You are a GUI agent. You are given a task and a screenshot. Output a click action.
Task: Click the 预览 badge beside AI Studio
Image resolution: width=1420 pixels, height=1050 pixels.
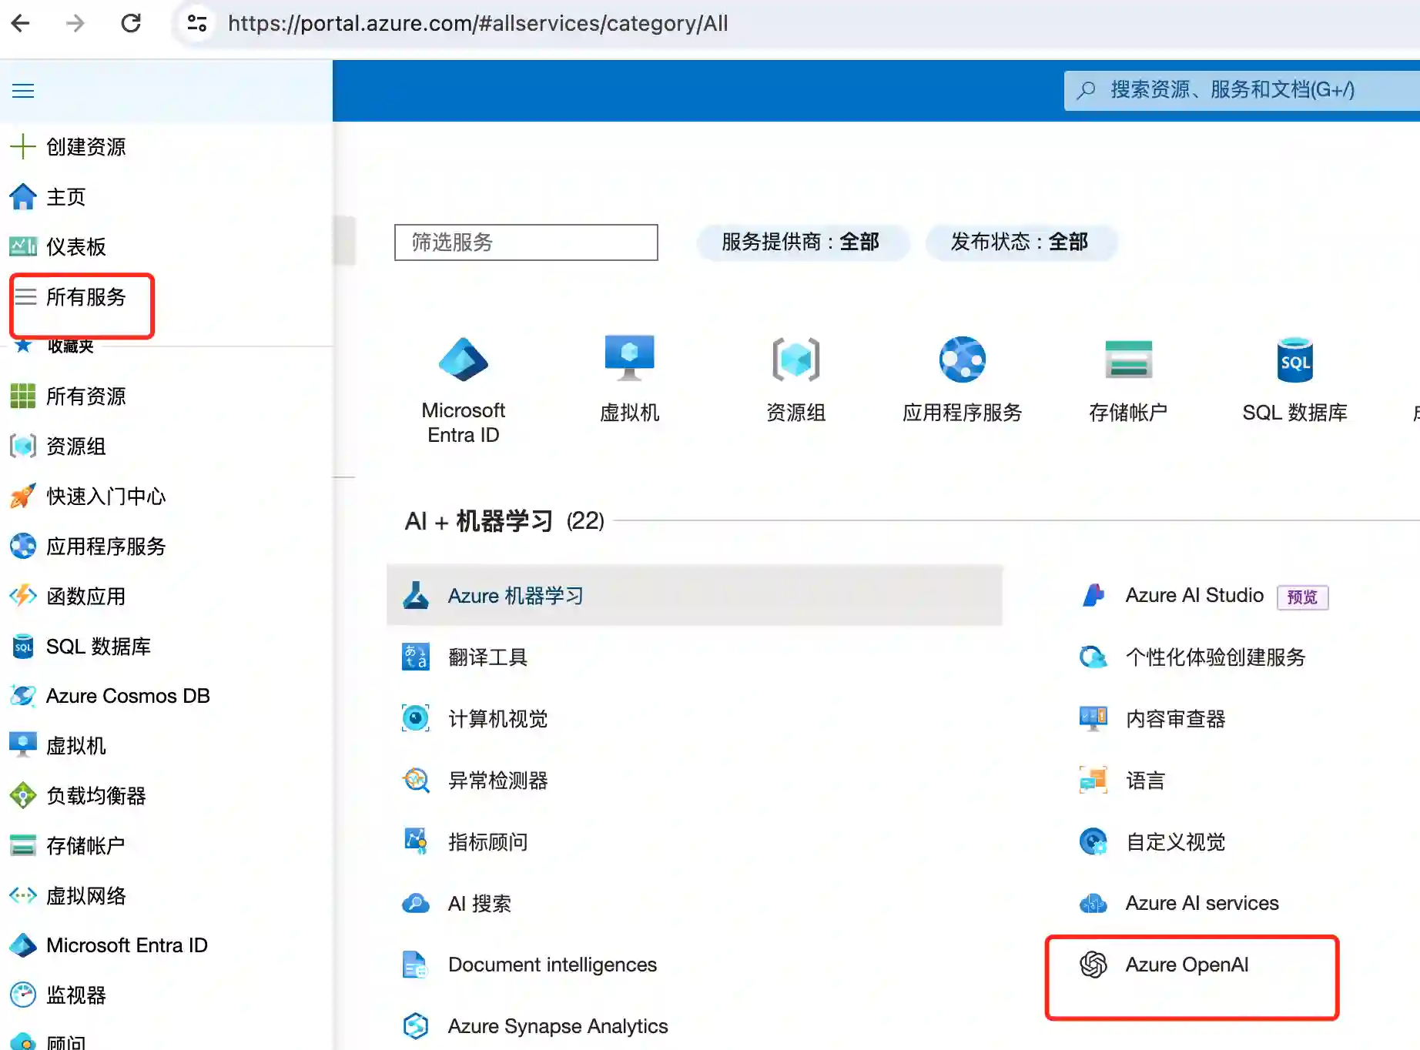coord(1302,597)
